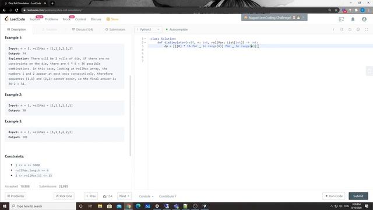Click the description panel scrollbar
This screenshot has height=210, width=373.
pos(130,116)
